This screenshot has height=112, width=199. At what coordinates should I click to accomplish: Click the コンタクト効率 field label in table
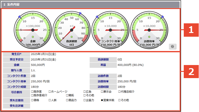coord(16,82)
